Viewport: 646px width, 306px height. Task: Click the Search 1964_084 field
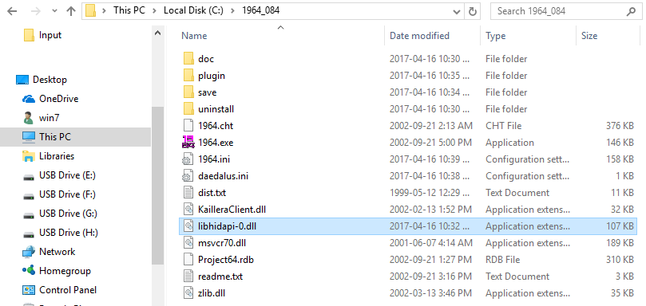tap(566, 11)
